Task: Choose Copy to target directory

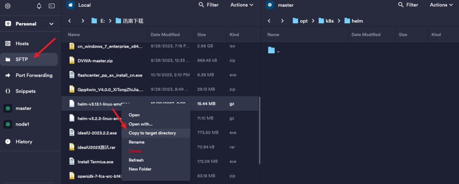Action: point(152,133)
